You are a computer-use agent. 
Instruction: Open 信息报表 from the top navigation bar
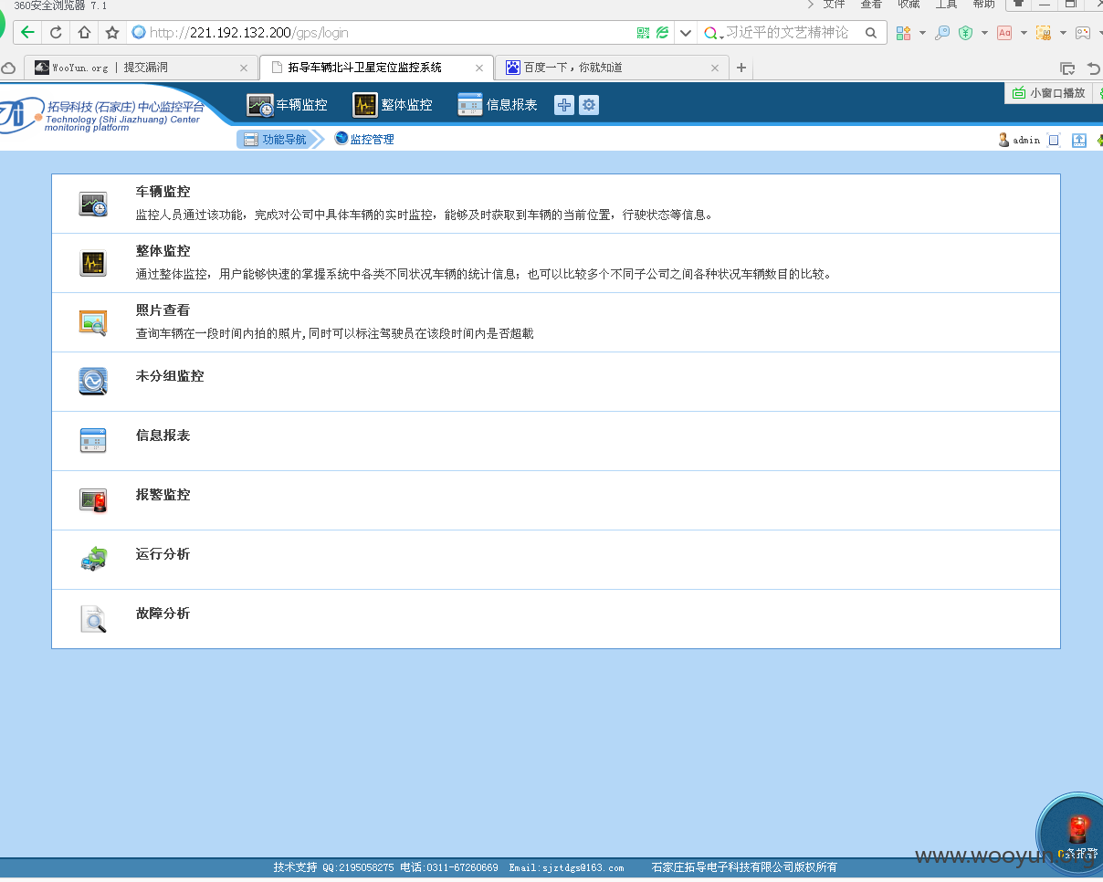pos(498,105)
